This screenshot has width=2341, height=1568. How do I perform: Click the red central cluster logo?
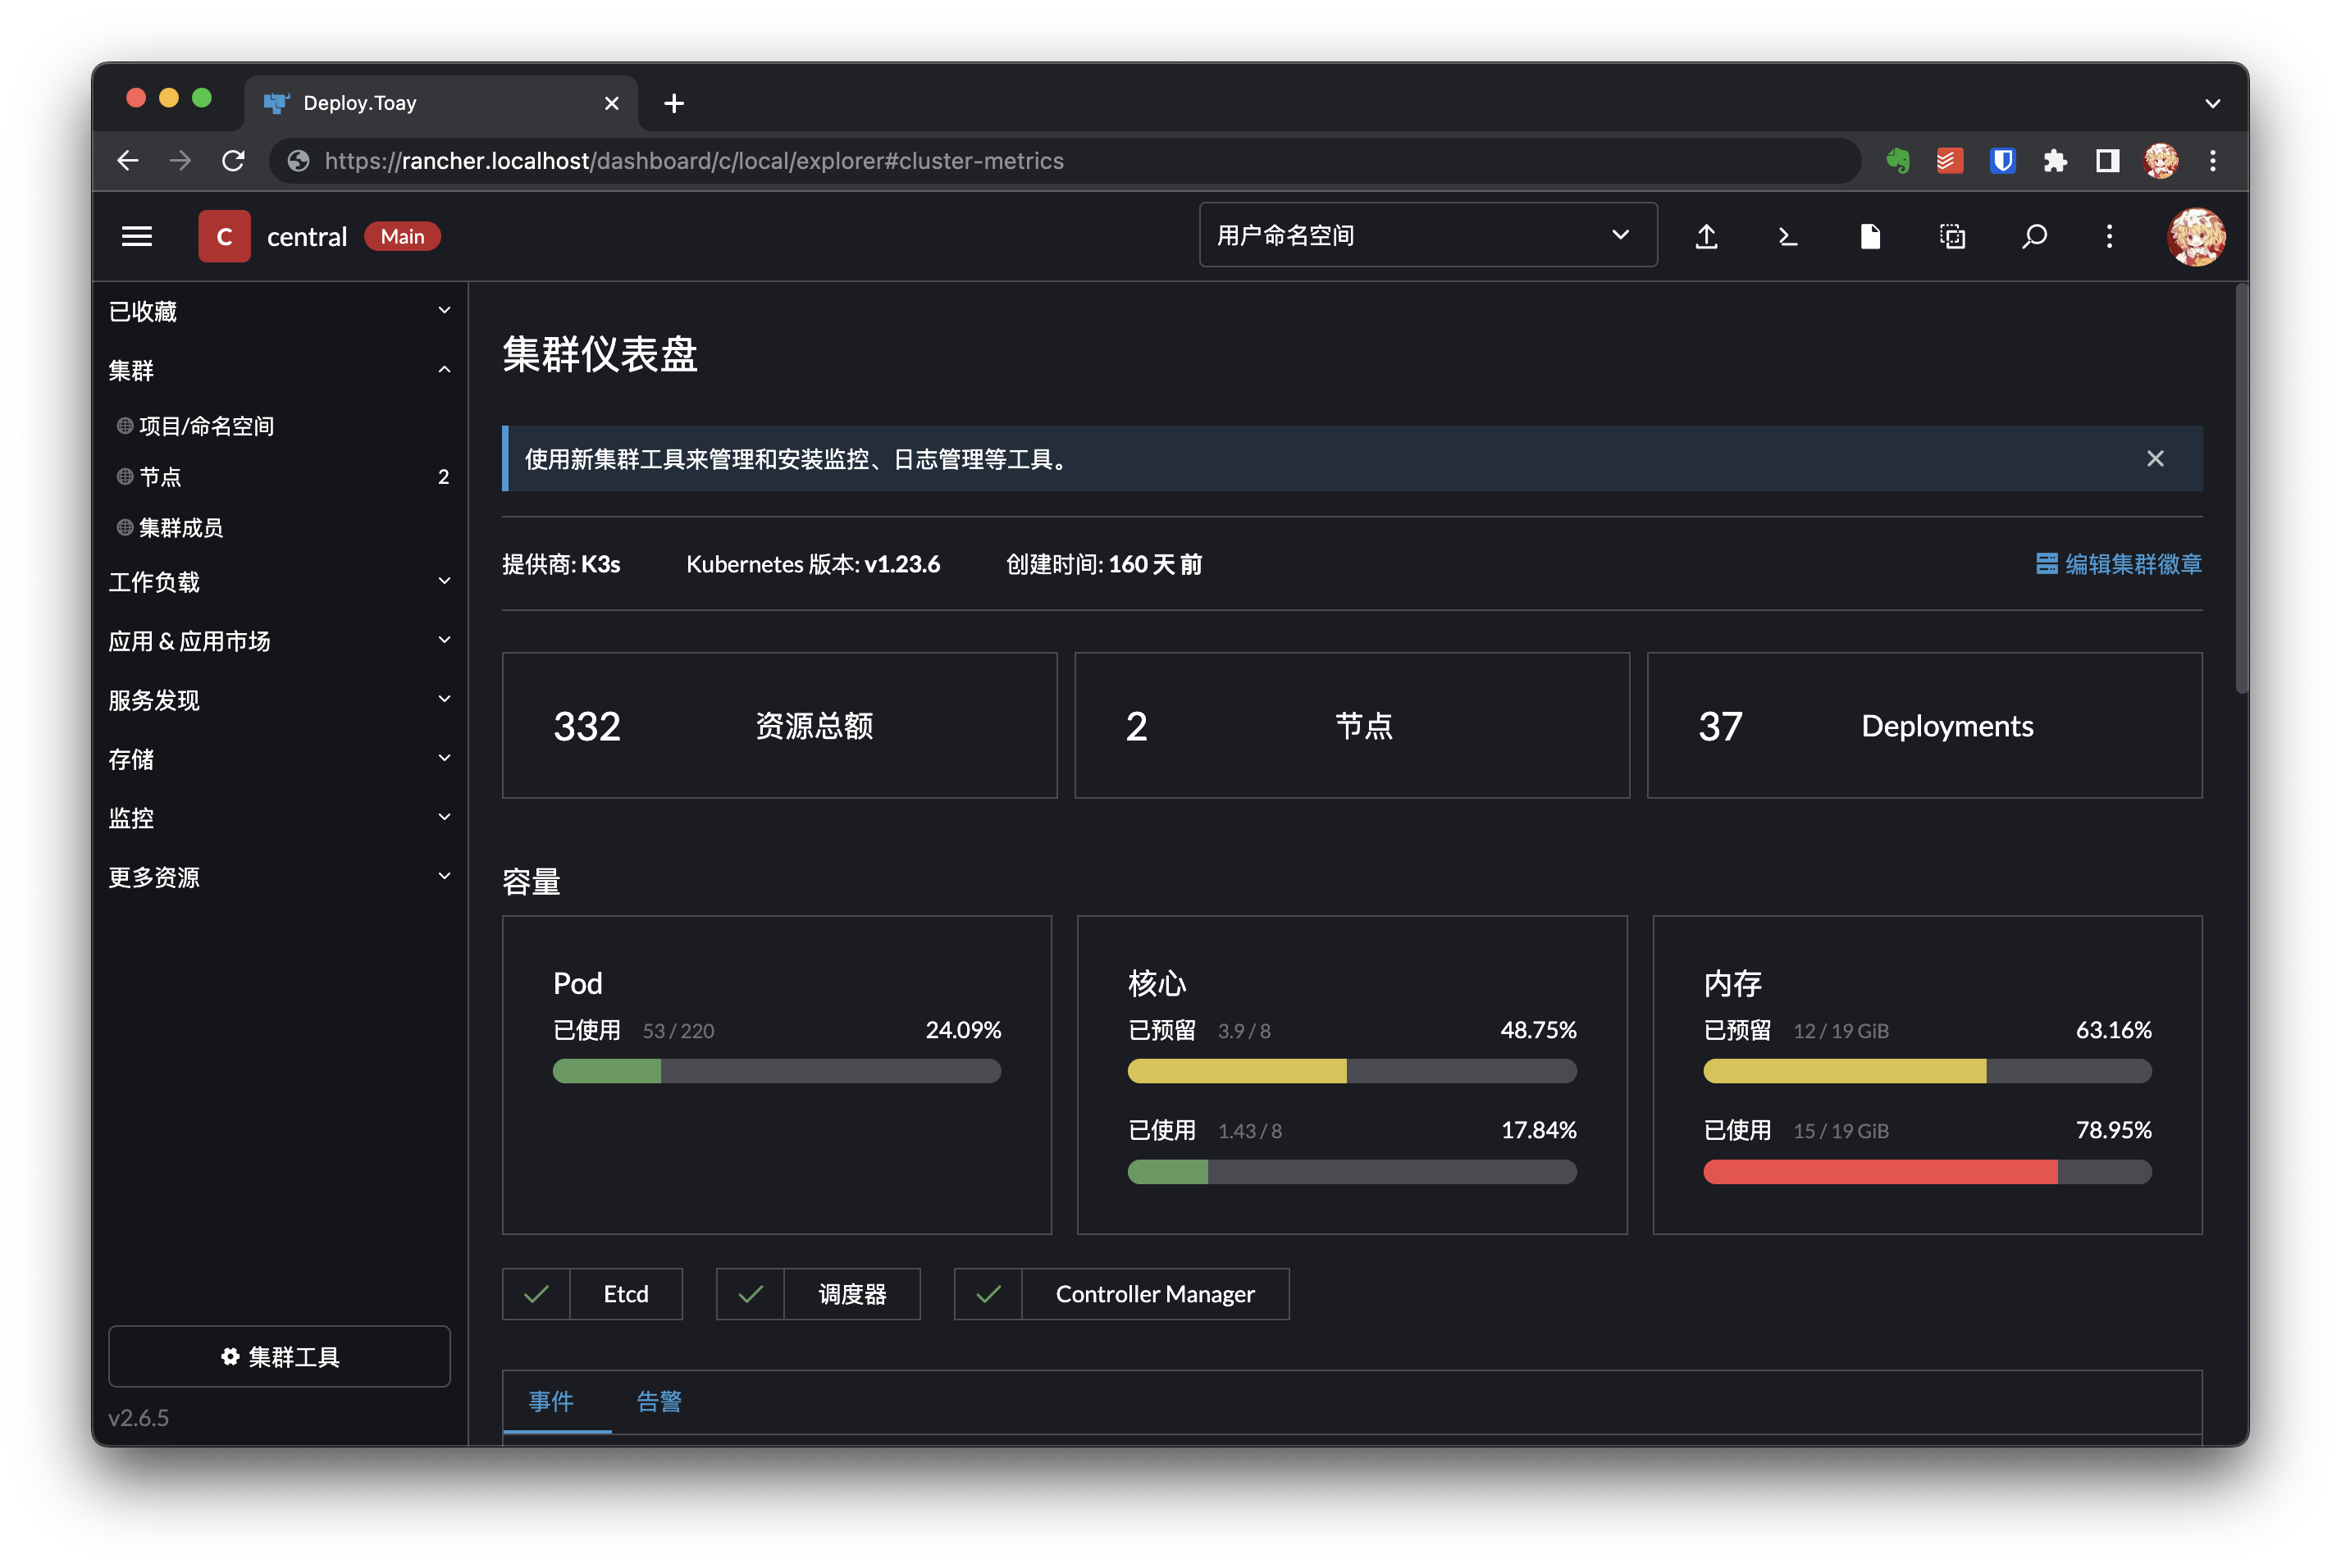(224, 237)
